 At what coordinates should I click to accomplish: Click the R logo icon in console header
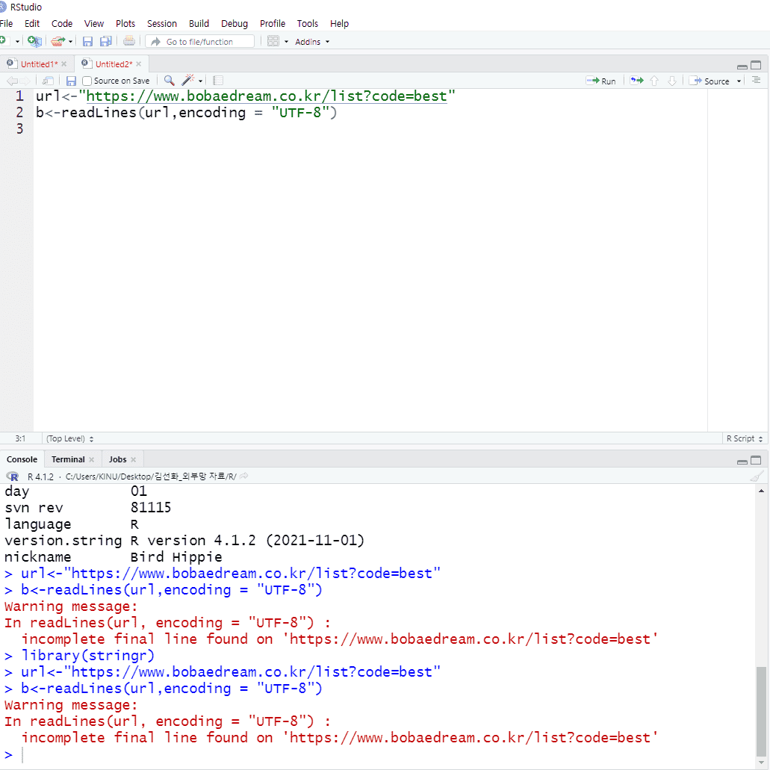pyautogui.click(x=12, y=476)
